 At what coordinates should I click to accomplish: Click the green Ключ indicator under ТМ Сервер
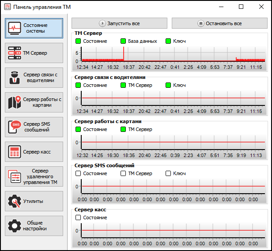pyautogui.click(x=168, y=41)
